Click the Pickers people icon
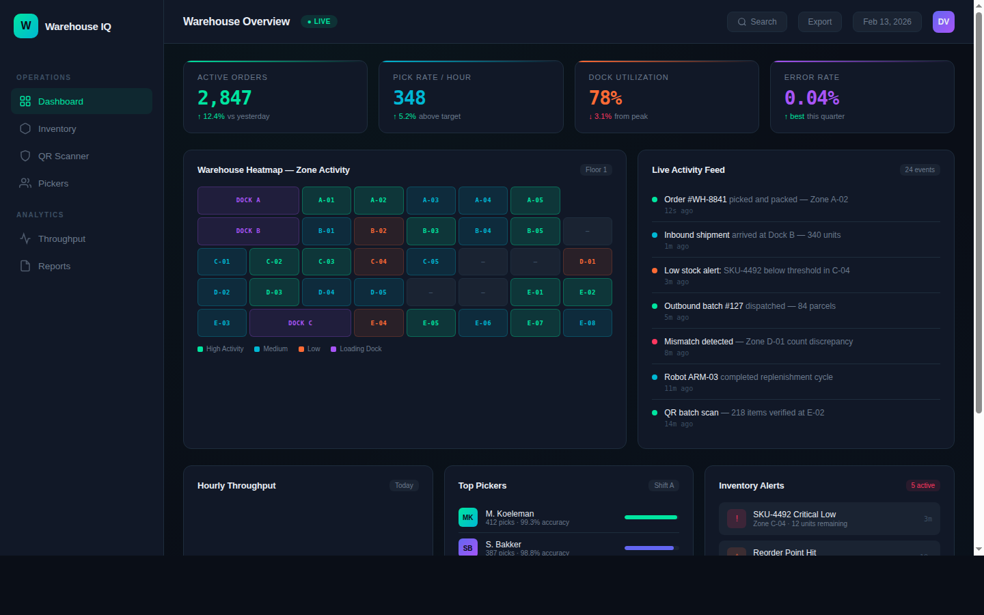The height and width of the screenshot is (615, 984). [25, 183]
